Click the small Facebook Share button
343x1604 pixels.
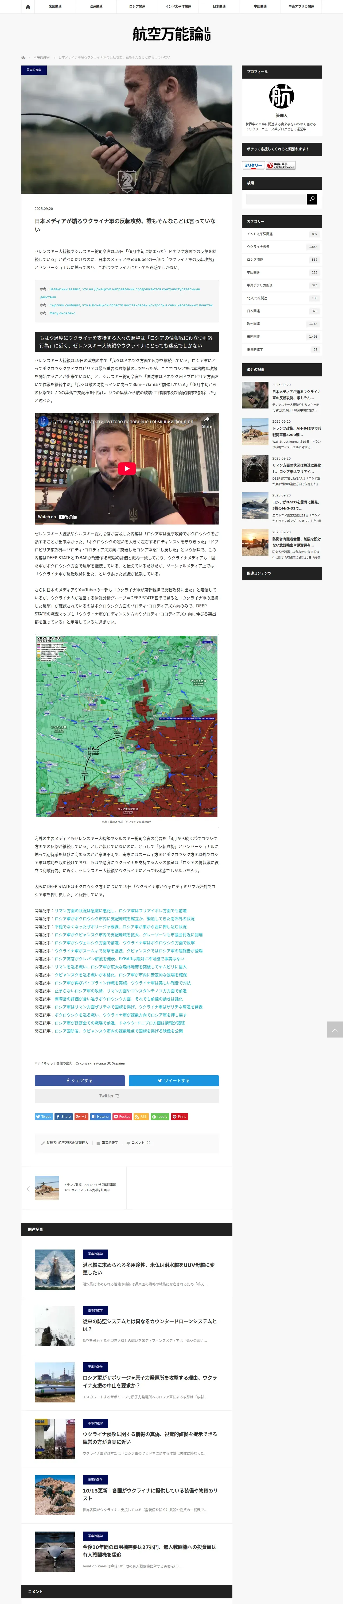tap(64, 1116)
